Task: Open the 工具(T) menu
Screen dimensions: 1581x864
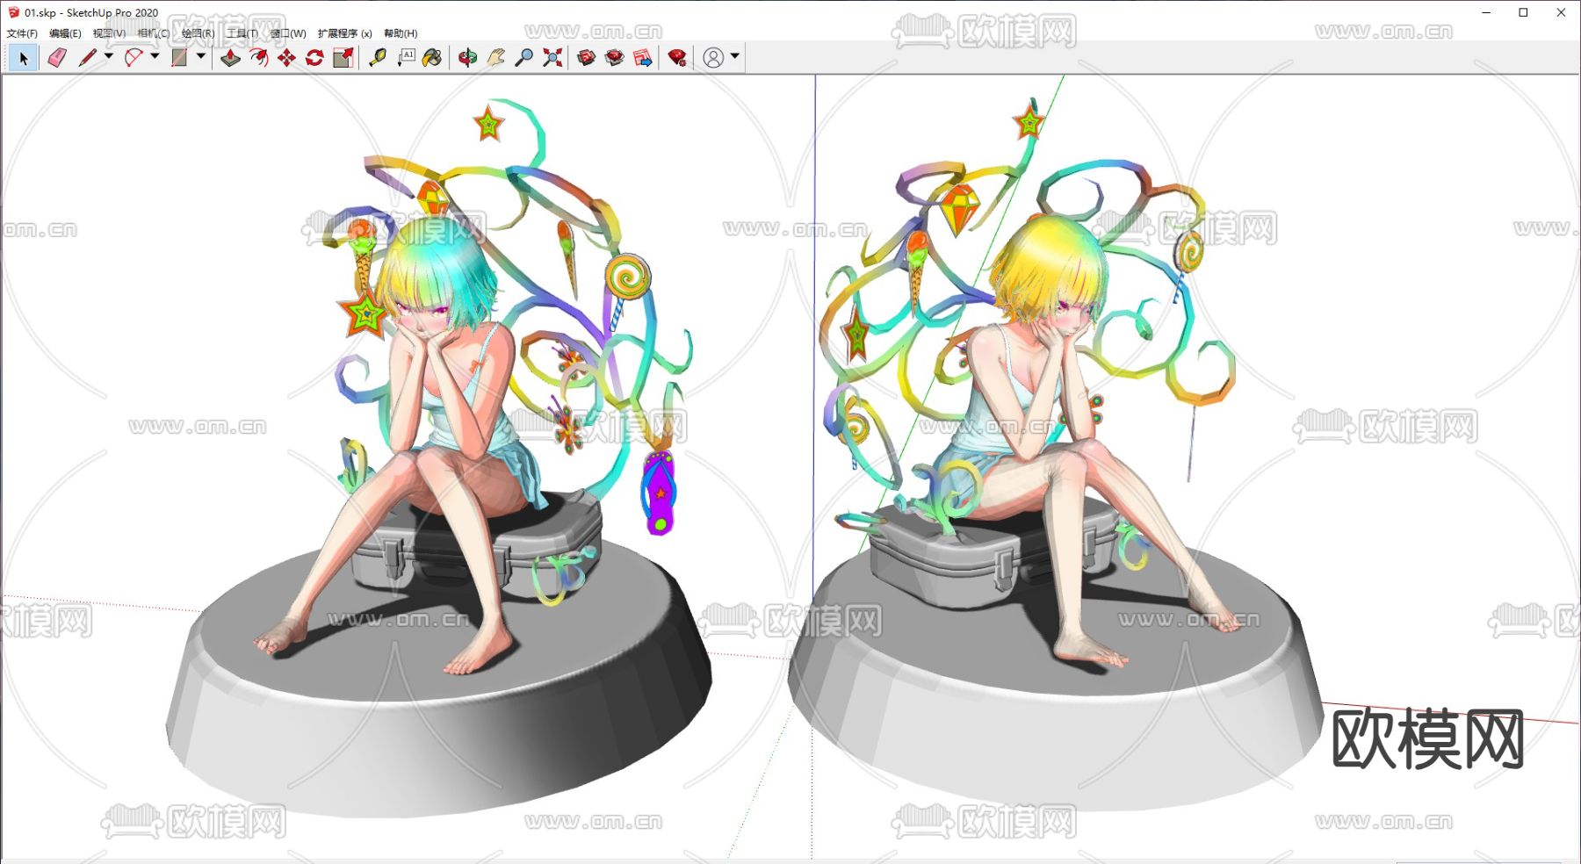Action: (242, 33)
